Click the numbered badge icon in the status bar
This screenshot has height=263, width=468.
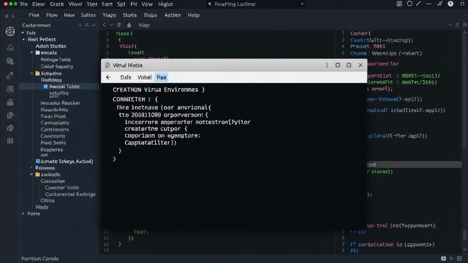coord(443,258)
